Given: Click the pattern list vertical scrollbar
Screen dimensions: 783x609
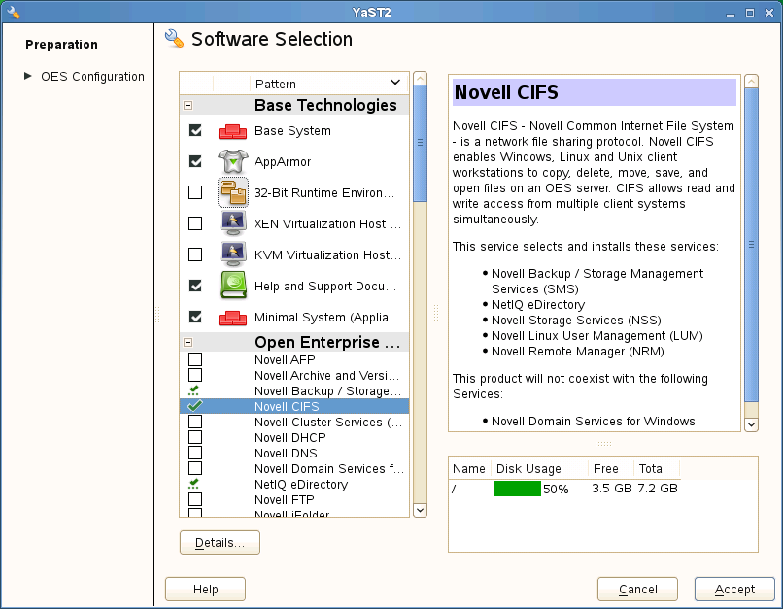Looking at the screenshot, I should click(420, 291).
